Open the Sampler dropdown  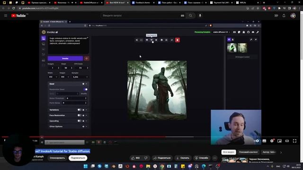coord(80,77)
